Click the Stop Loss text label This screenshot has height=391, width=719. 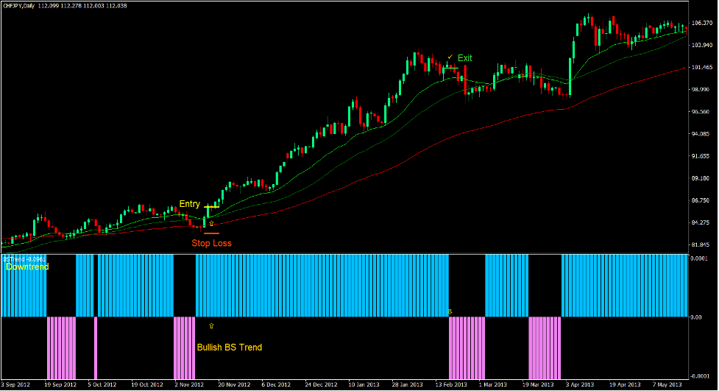[x=211, y=243]
